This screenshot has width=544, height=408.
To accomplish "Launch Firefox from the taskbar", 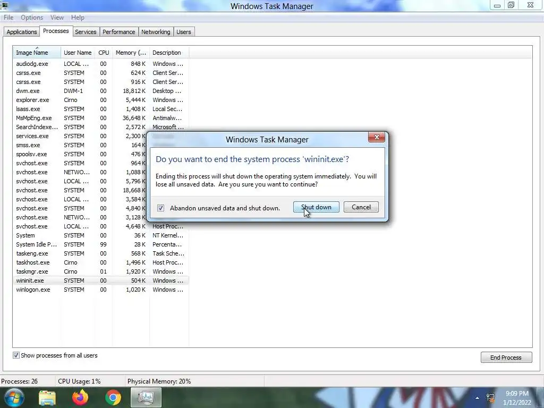I will point(80,398).
